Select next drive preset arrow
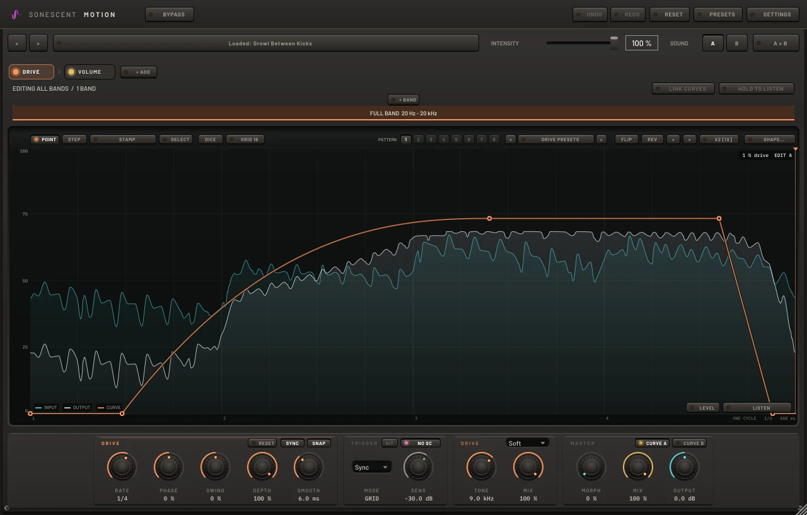 (601, 139)
